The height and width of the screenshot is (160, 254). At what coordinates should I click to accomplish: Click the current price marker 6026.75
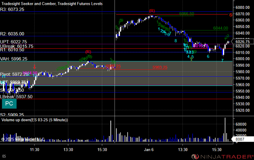click(x=243, y=42)
